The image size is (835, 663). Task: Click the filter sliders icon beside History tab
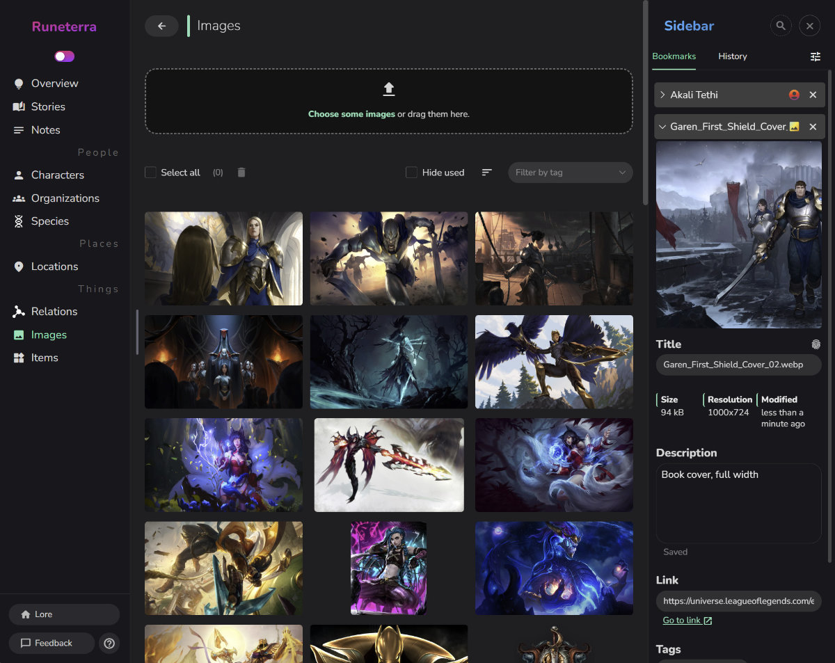tap(816, 56)
